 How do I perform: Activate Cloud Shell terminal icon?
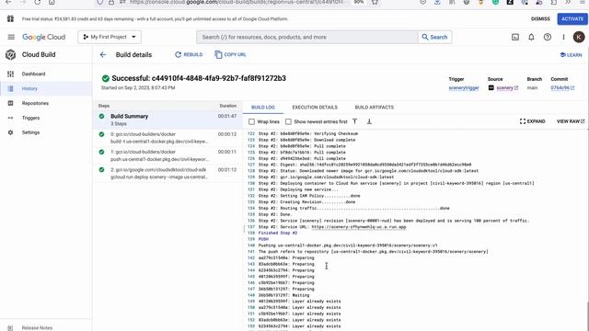pos(515,37)
